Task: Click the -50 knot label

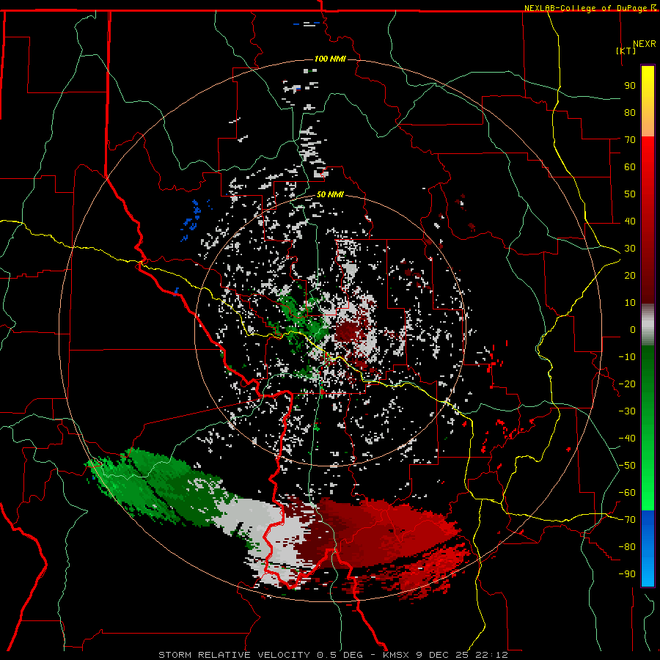Action: (x=627, y=466)
